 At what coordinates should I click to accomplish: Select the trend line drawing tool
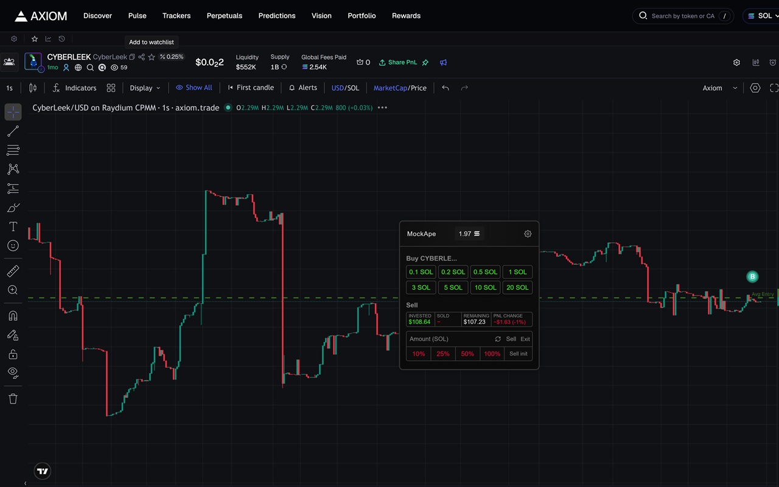click(x=13, y=131)
